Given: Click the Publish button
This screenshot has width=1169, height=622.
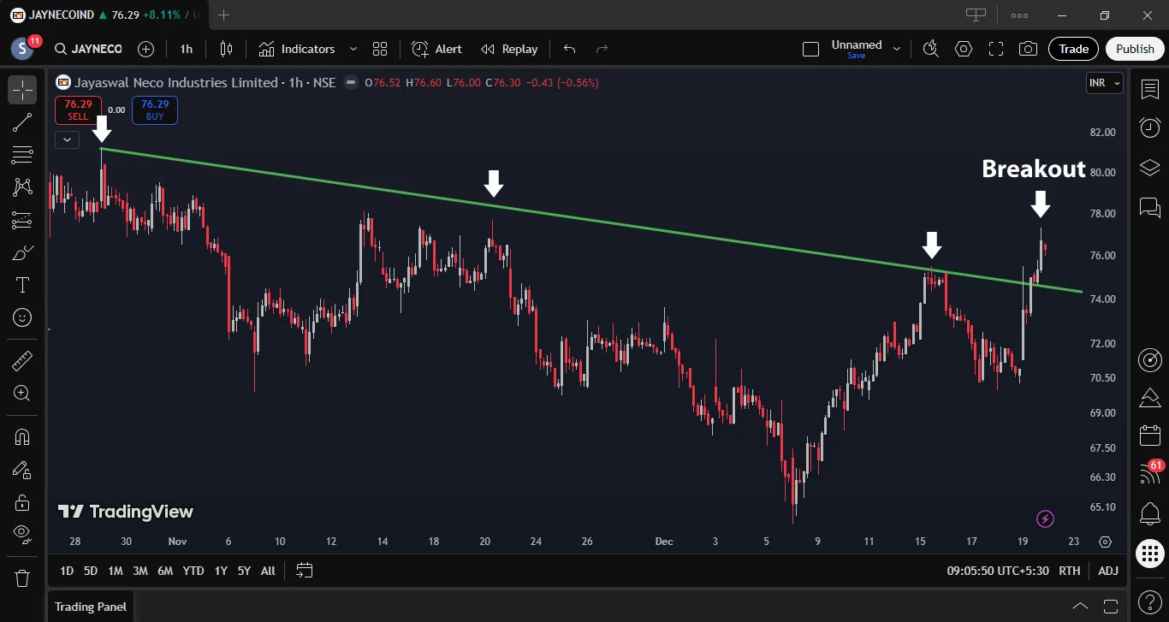Looking at the screenshot, I should [x=1135, y=49].
